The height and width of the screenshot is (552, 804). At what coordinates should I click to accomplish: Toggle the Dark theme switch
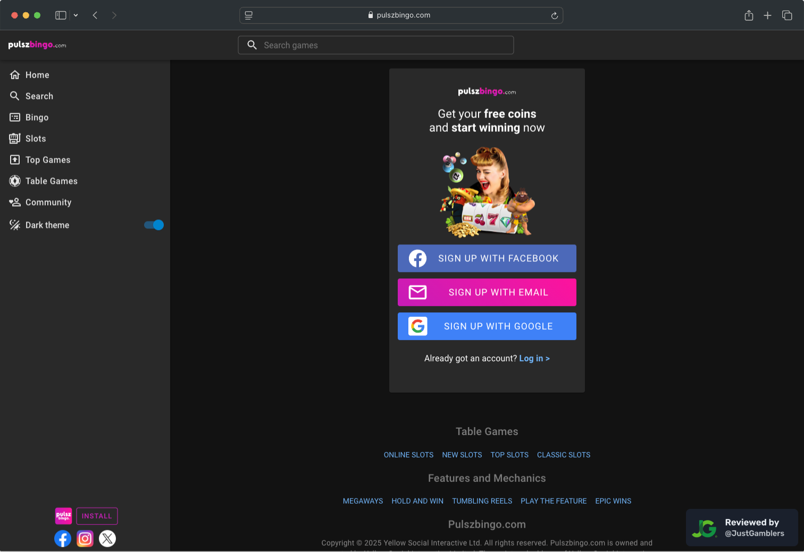point(154,225)
